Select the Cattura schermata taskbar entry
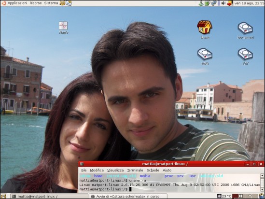 tap(128, 196)
